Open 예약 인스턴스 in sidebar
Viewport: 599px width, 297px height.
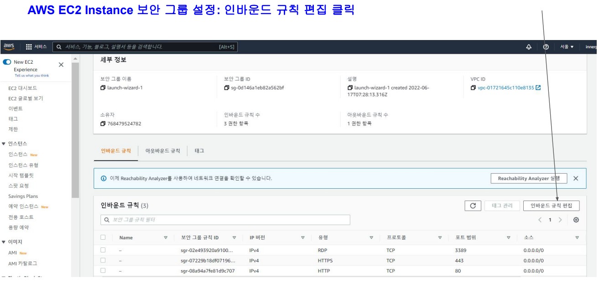(x=24, y=207)
